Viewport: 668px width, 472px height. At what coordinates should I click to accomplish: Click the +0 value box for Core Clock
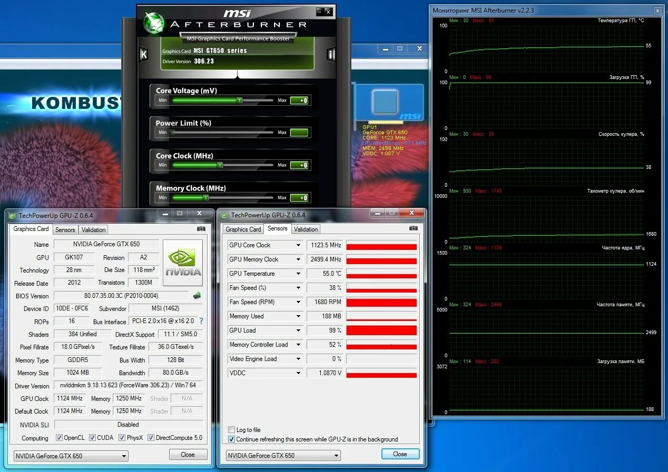click(299, 165)
